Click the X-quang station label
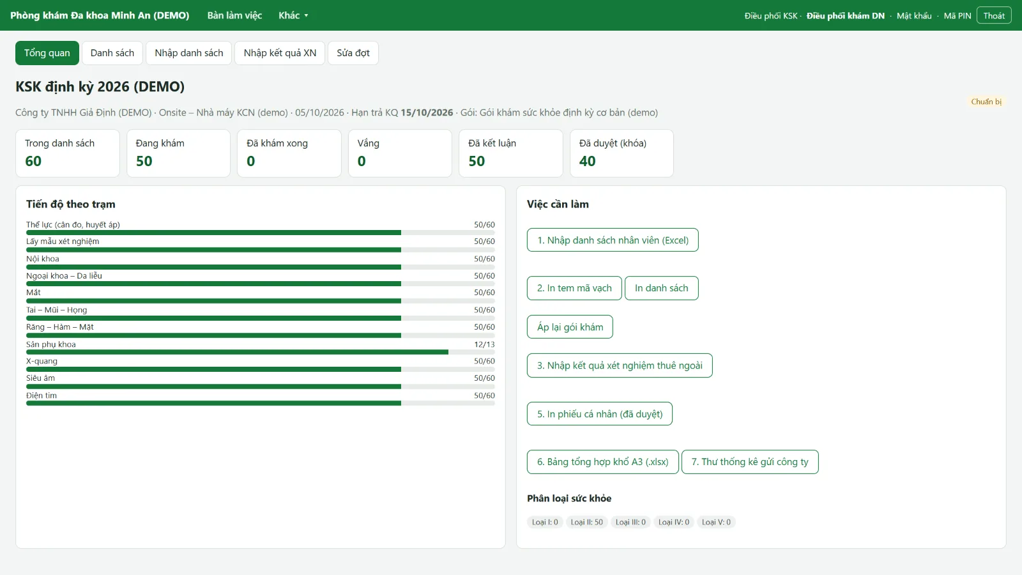 [42, 361]
